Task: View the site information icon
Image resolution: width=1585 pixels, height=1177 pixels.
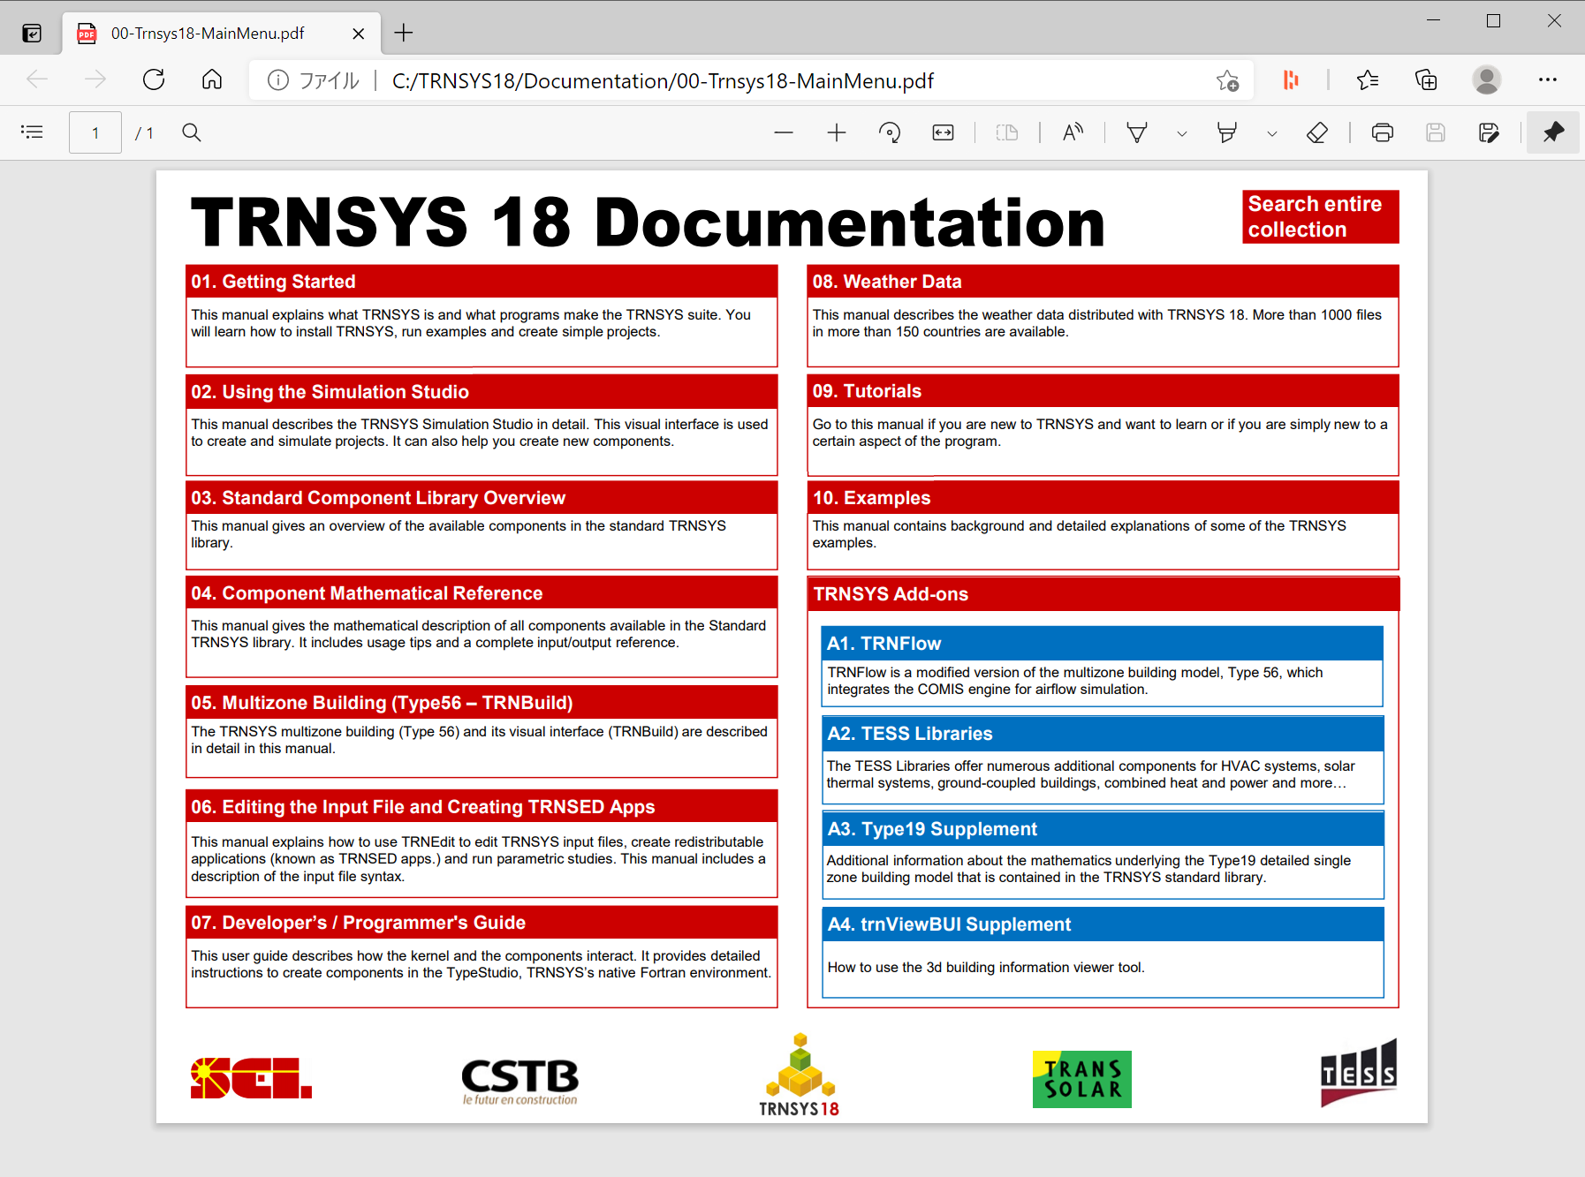Action: 278,80
